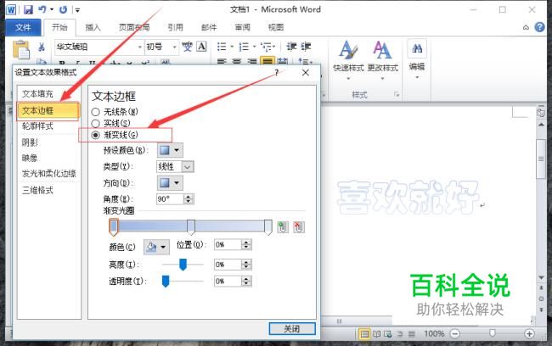Switch to the View (视图) tab
Screen dimensions: 552x346
pos(276,27)
